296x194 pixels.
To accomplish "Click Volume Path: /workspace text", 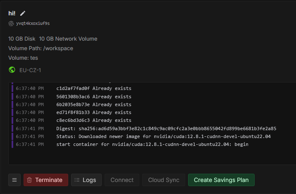I will pyautogui.click(x=41, y=48).
